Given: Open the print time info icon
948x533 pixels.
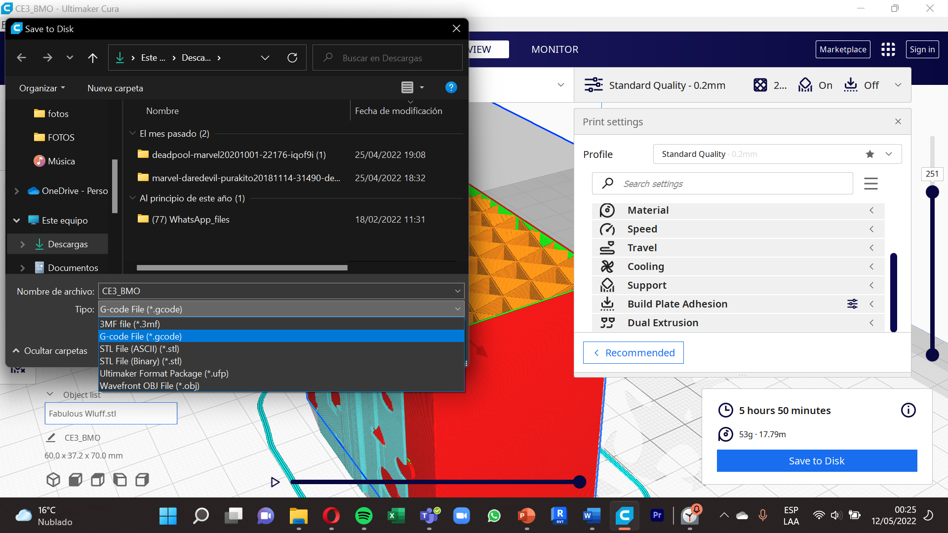Looking at the screenshot, I should click(908, 410).
